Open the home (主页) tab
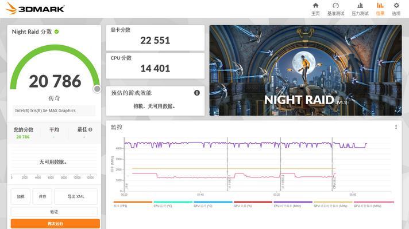Viewport: 409px width, 229px height. click(x=315, y=9)
